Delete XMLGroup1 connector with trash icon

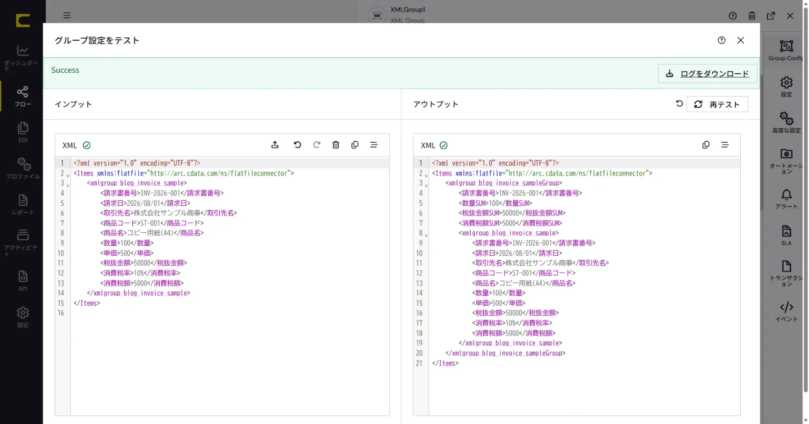752,16
